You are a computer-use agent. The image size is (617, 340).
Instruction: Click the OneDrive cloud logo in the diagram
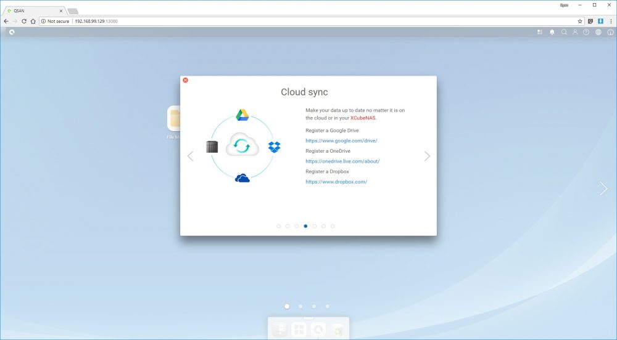(242, 178)
